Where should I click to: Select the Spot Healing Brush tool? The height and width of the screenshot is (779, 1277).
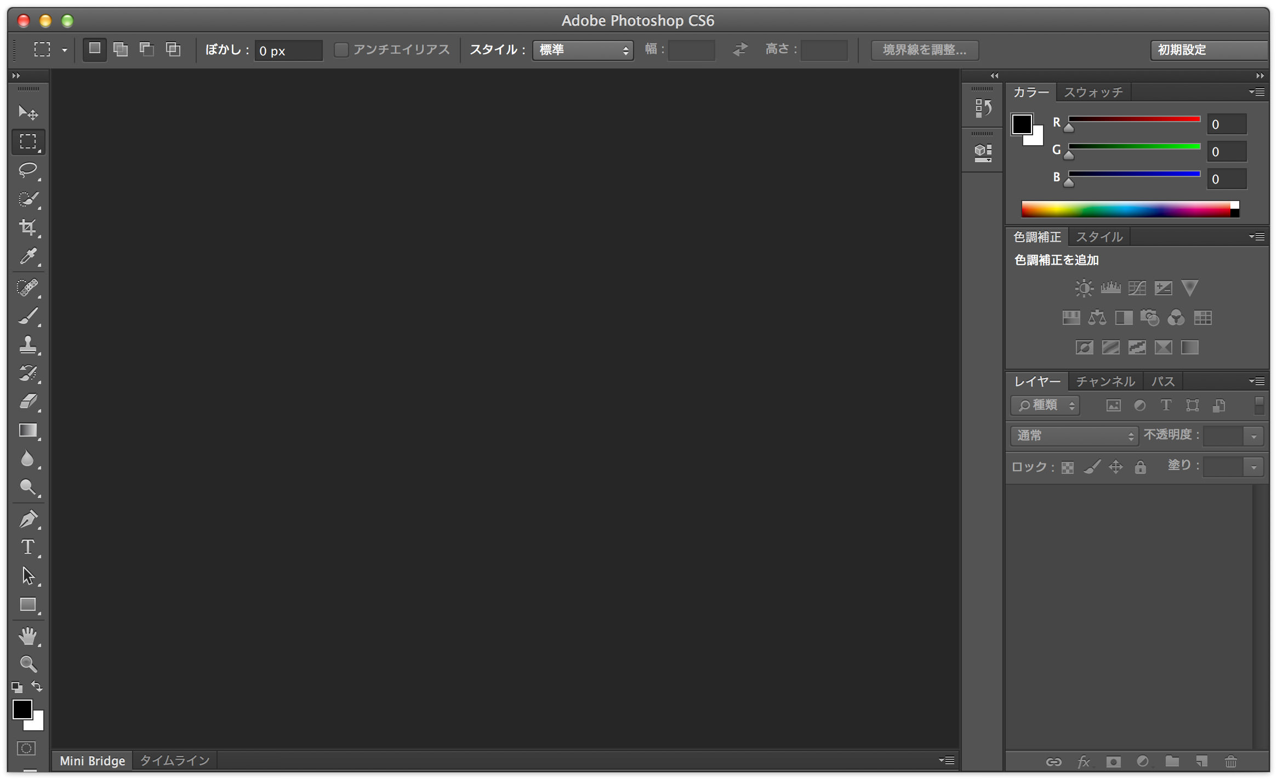pyautogui.click(x=28, y=288)
